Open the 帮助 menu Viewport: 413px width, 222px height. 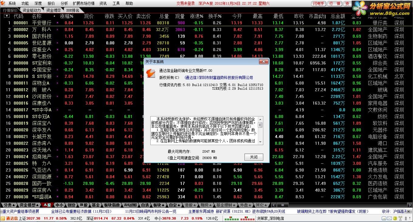[129, 4]
